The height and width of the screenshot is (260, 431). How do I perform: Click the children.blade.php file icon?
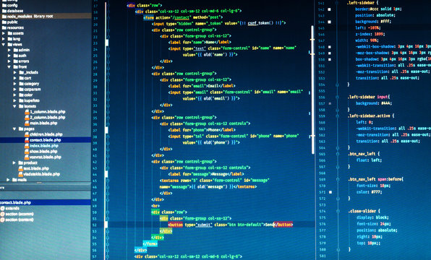27,134
